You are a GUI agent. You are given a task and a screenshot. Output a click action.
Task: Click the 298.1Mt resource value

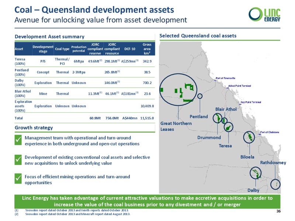click(112, 61)
